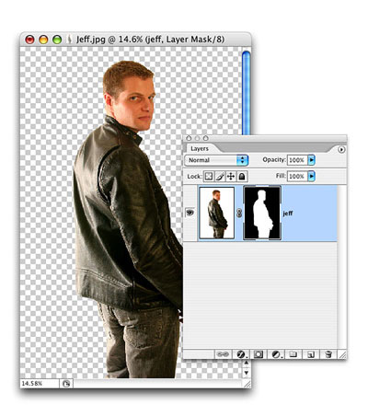Click the Create new layer icon
368x416 pixels.
(311, 354)
